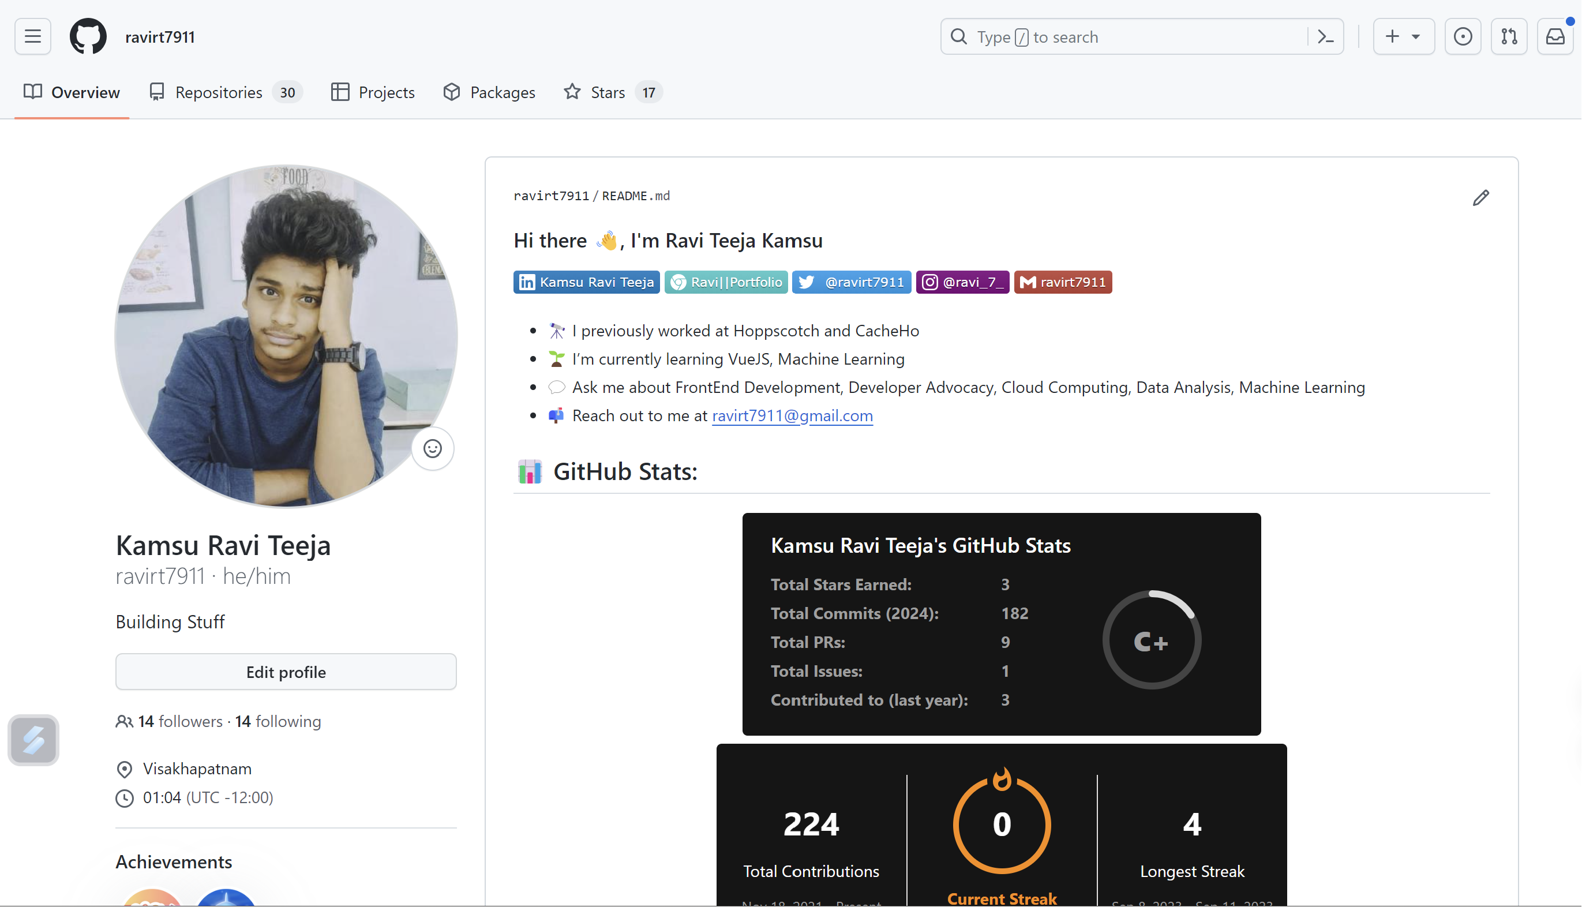The height and width of the screenshot is (907, 1582).
Task: Open the Twitter @ravirt7911 badge
Action: point(852,282)
